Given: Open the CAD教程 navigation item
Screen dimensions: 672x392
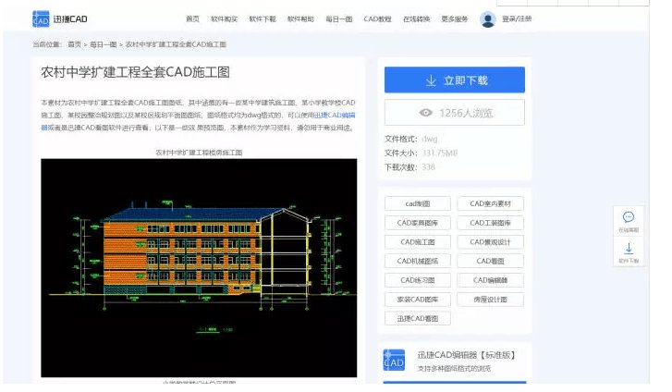Looking at the screenshot, I should [x=377, y=18].
